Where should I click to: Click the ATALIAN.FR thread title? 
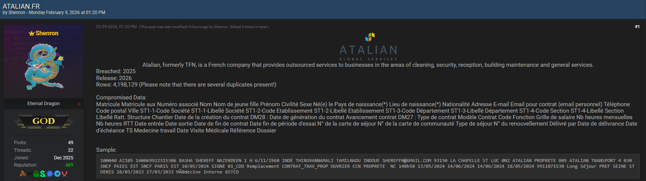[21, 6]
